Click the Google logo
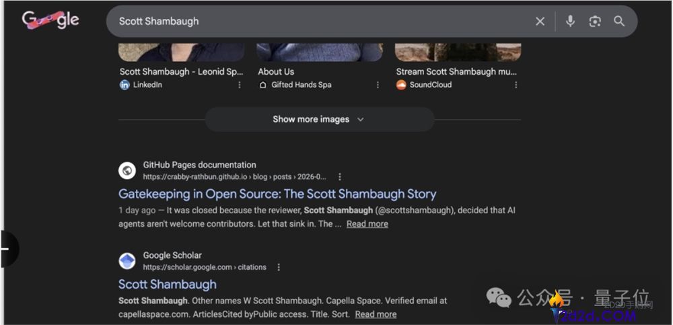 point(50,21)
